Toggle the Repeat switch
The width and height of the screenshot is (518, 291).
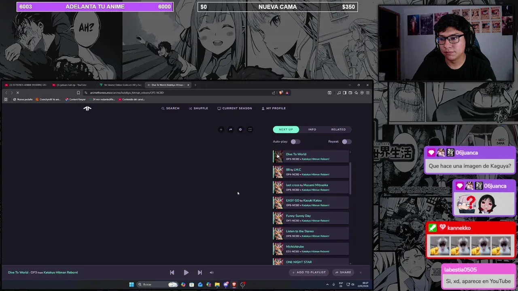pos(347,141)
